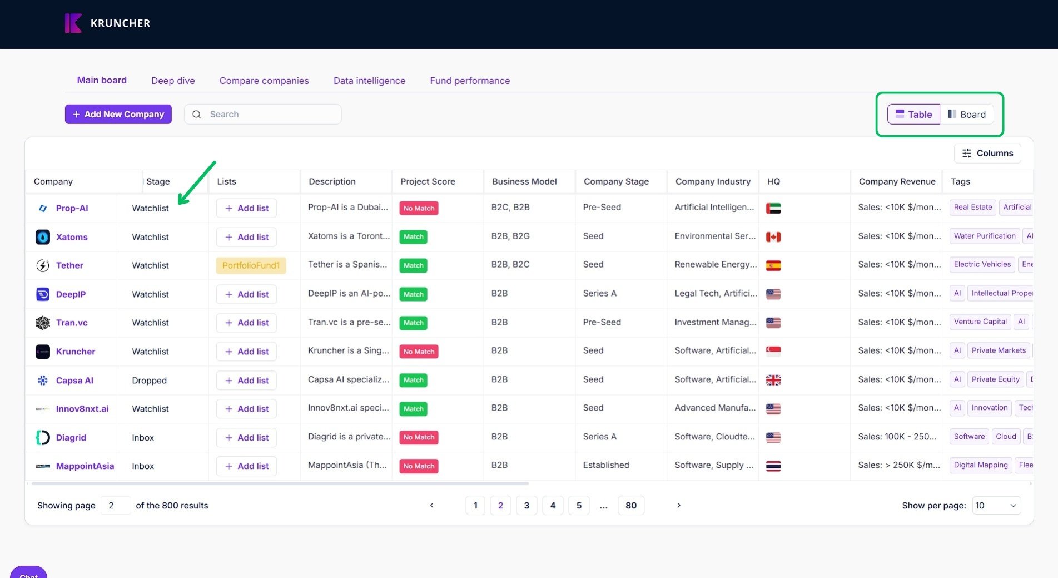Add a list for DeepIP
Viewport: 1058px width, 578px height.
click(x=246, y=294)
